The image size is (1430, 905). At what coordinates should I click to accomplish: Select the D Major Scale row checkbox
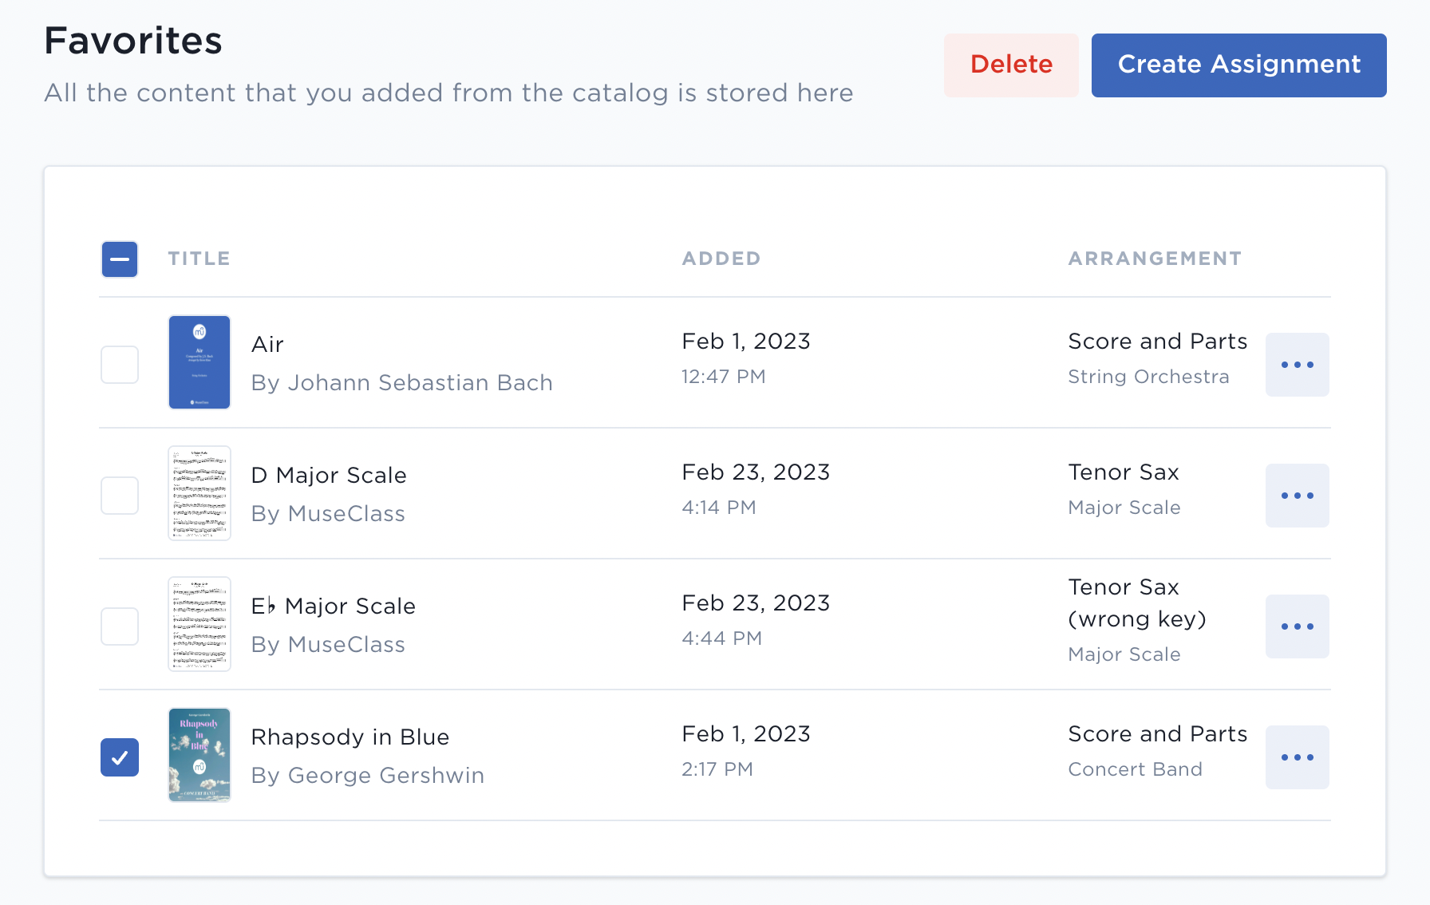tap(119, 495)
